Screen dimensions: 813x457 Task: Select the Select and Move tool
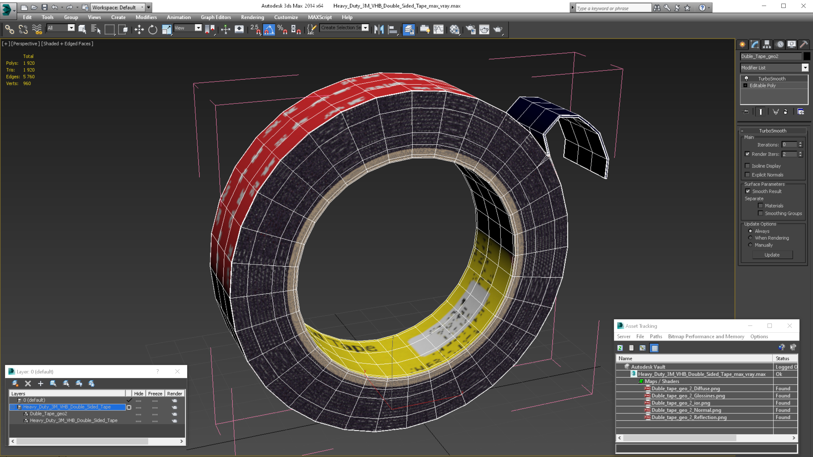(139, 30)
